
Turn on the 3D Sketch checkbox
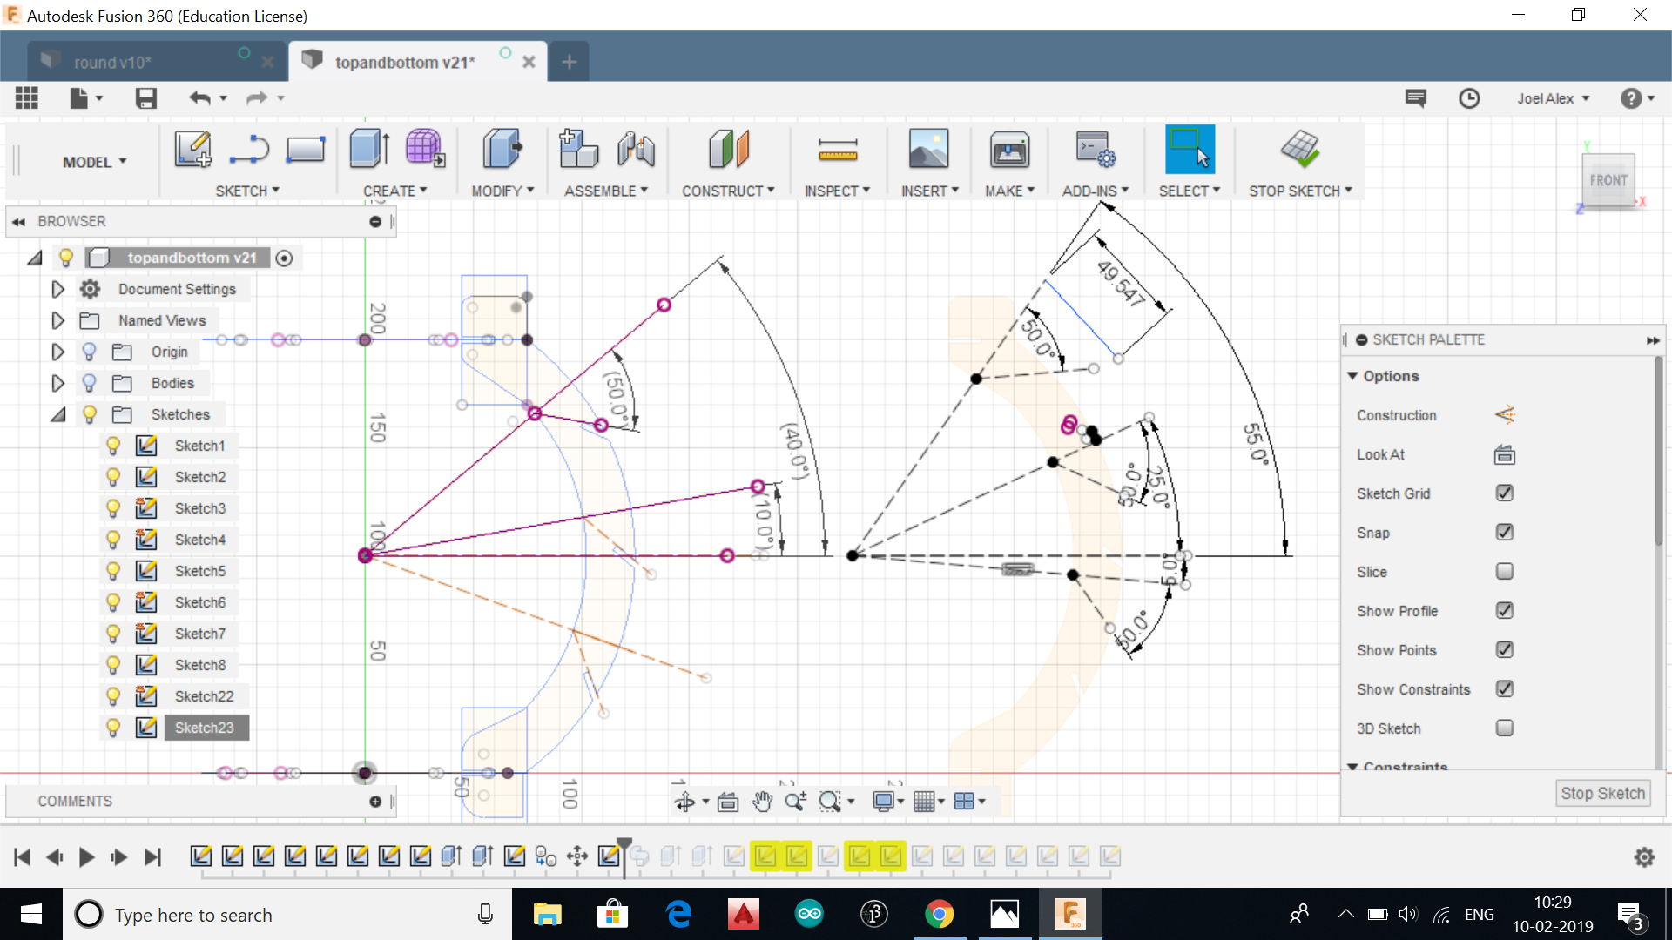click(x=1504, y=728)
